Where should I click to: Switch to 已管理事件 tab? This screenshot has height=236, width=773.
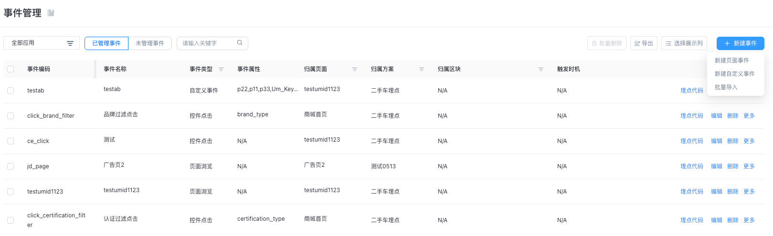click(x=106, y=43)
